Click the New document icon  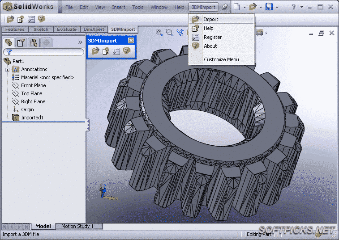[237, 7]
